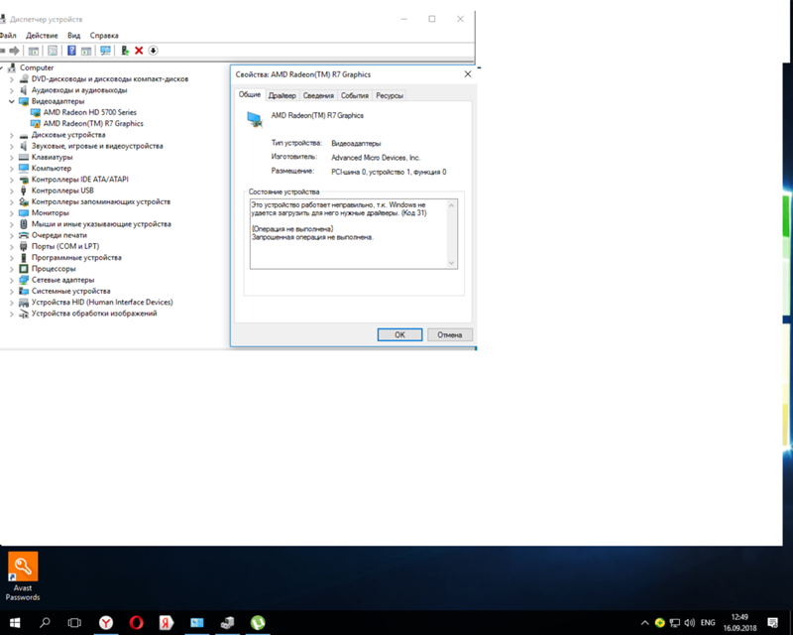Click the network icon in system tray
This screenshot has width=793, height=635.
click(675, 623)
